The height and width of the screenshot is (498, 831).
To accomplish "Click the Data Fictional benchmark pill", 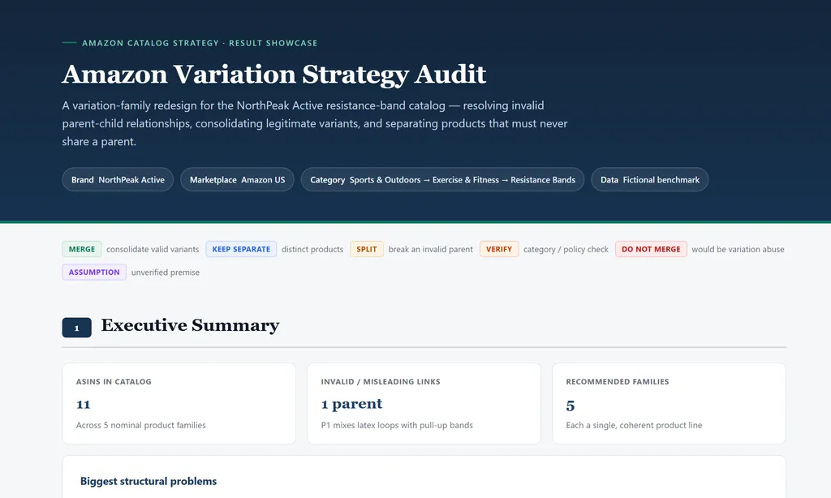I will [x=650, y=179].
